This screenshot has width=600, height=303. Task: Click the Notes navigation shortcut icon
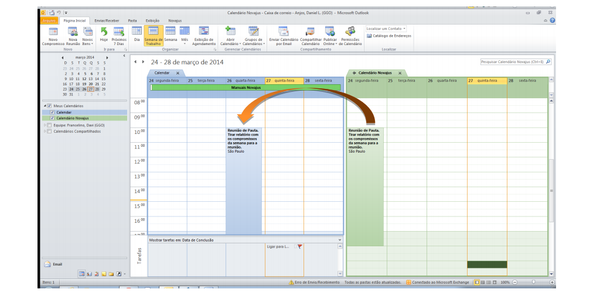point(104,274)
